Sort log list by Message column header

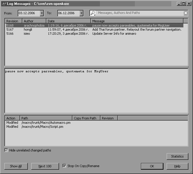pos(137,21)
